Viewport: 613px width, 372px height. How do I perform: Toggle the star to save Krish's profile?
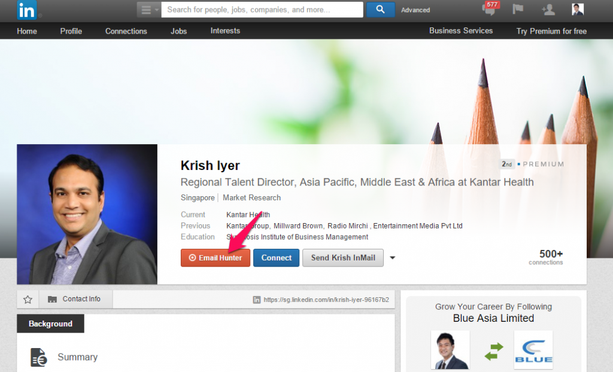click(x=28, y=298)
